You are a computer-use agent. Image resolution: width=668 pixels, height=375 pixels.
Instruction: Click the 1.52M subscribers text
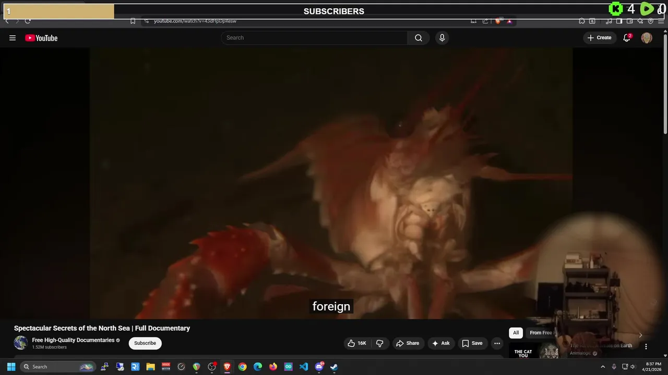coord(50,347)
